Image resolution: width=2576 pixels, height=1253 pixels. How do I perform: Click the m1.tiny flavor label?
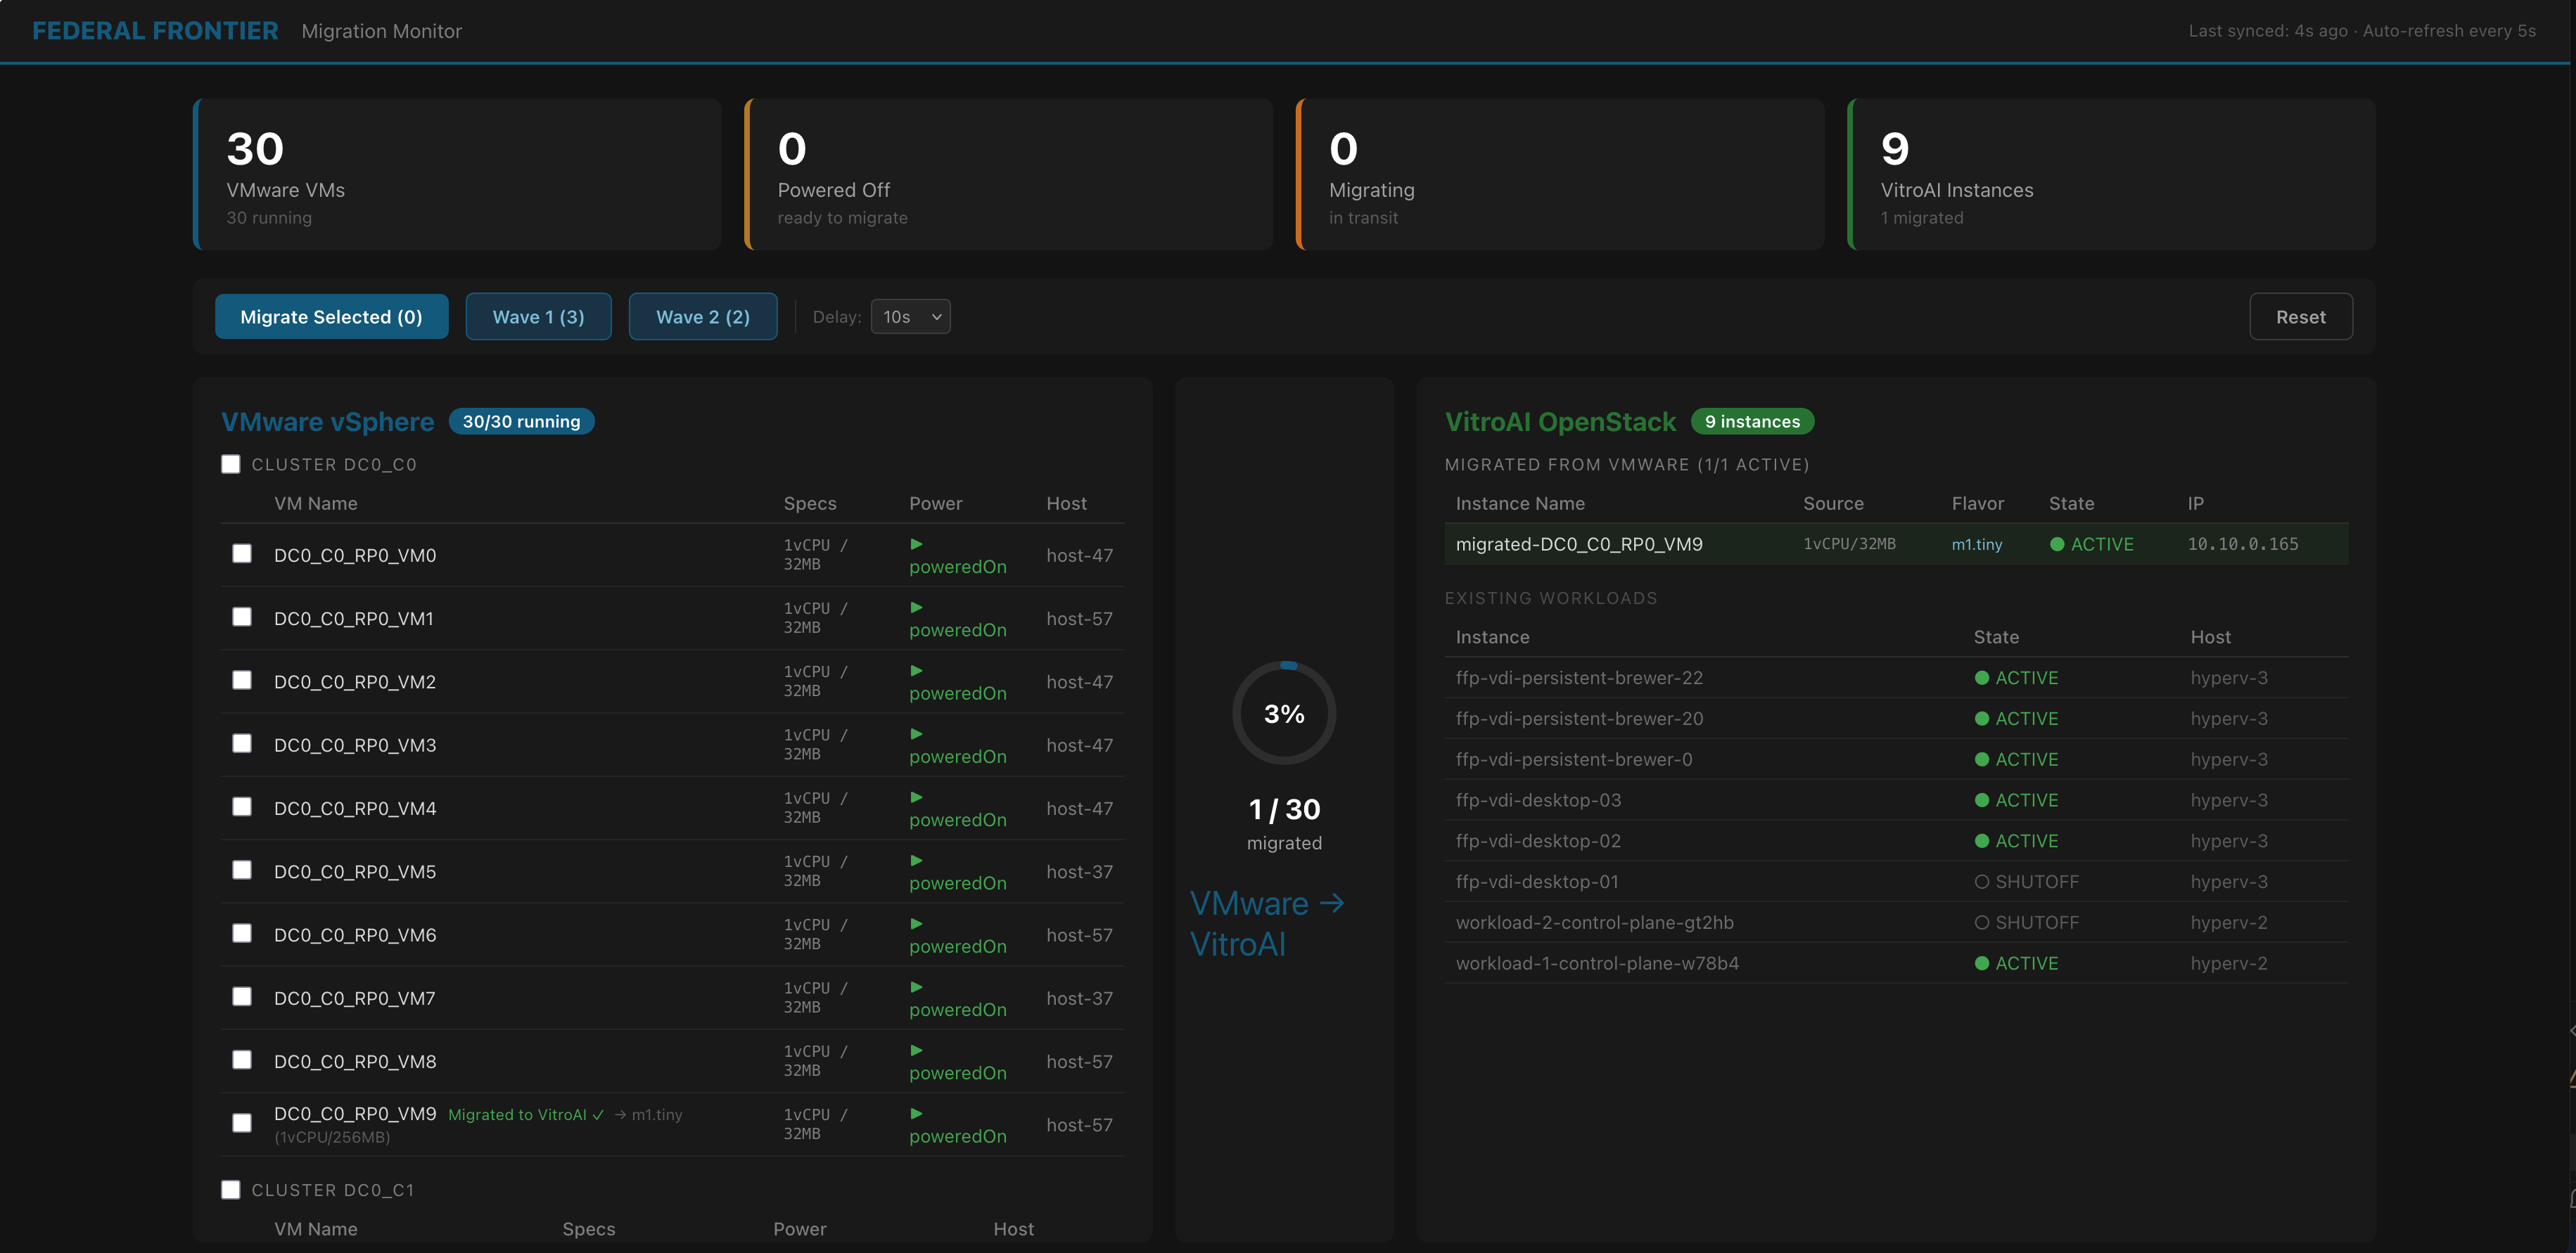(1977, 544)
